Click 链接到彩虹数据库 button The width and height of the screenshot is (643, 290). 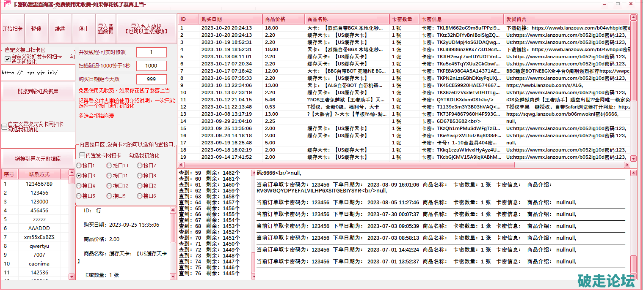tap(38, 91)
